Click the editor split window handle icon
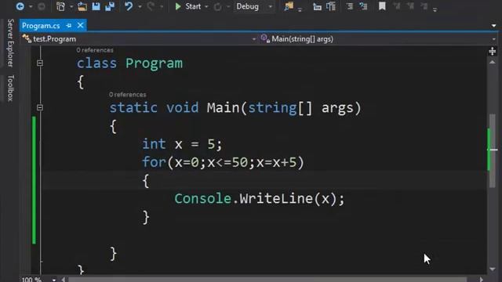The height and width of the screenshot is (282, 502). (493, 51)
